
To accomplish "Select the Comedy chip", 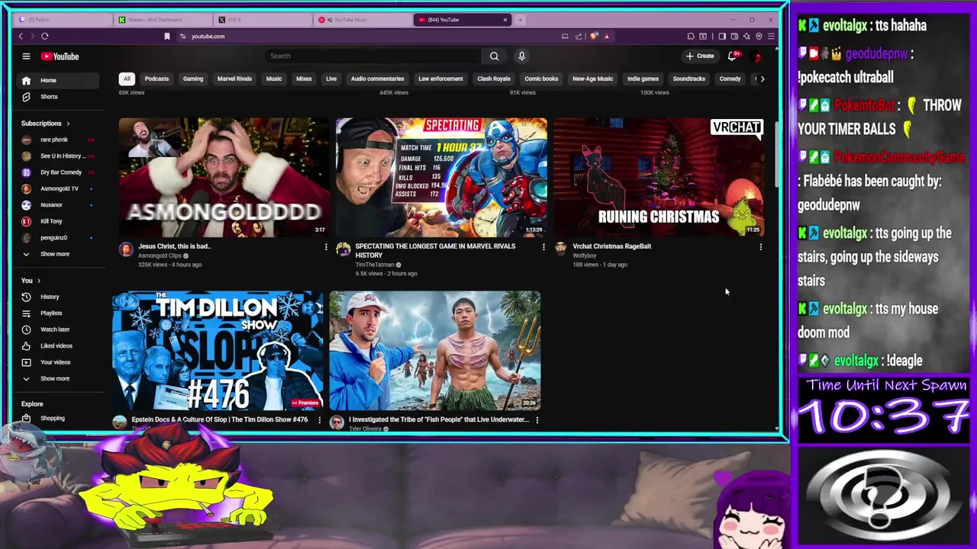I will click(x=730, y=79).
